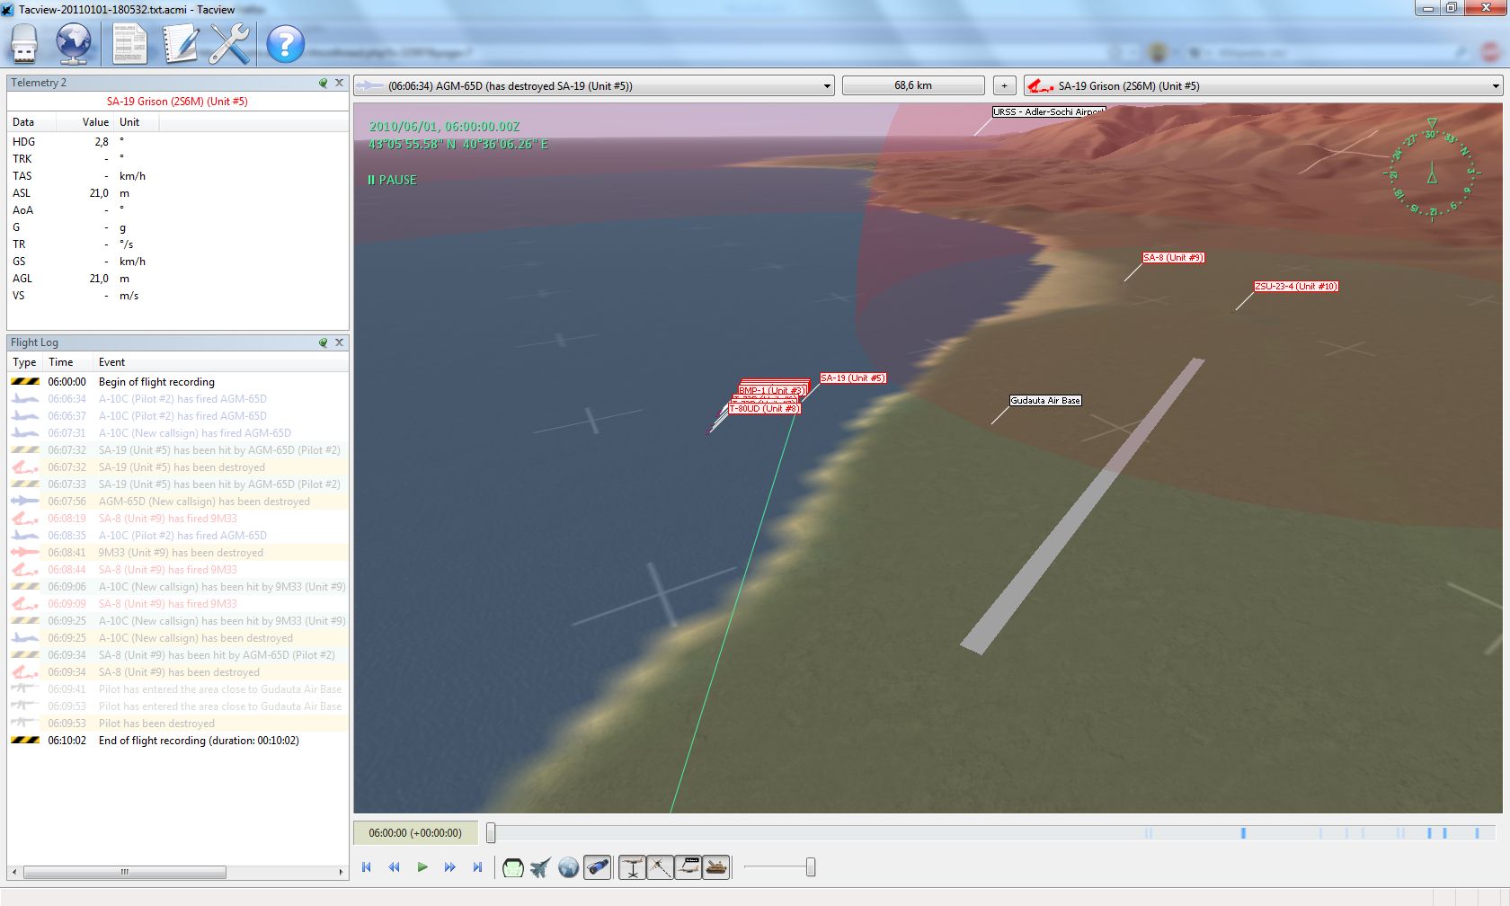Open the document report icon

(x=129, y=43)
